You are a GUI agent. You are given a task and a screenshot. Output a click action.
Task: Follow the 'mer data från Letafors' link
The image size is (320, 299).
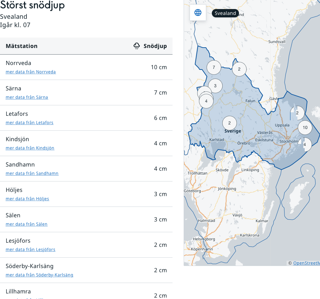[30, 123]
